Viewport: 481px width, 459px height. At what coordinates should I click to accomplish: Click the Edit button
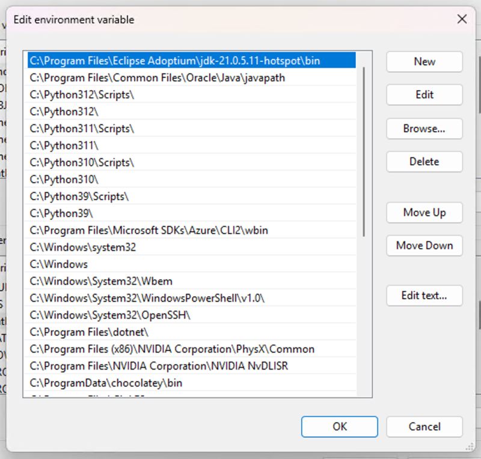424,95
